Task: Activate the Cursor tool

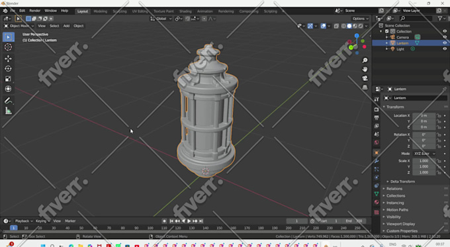Action: 9,47
